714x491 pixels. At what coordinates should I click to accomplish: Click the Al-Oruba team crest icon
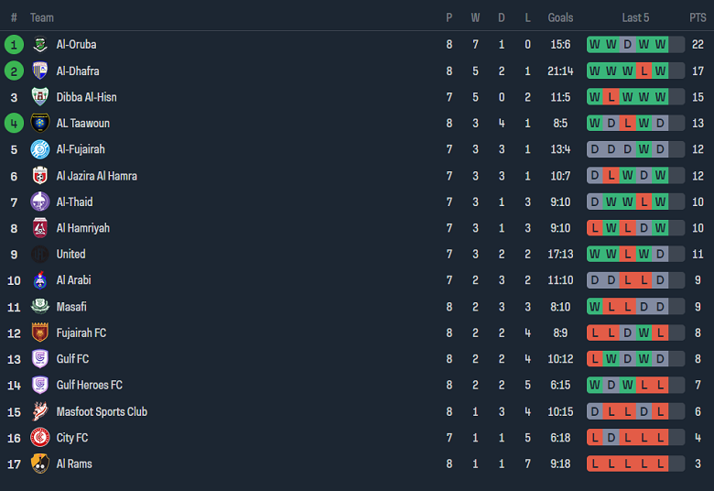39,44
